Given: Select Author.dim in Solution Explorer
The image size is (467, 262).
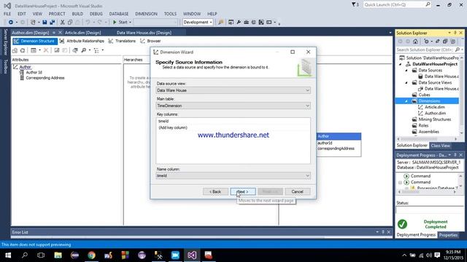Looking at the screenshot, I should [x=435, y=114].
